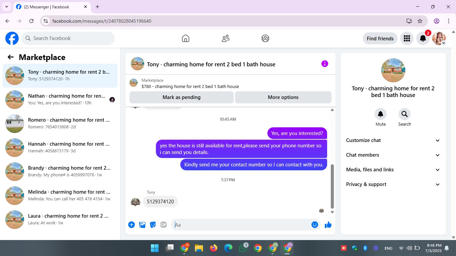Search in conversation magnifier icon

click(x=405, y=114)
